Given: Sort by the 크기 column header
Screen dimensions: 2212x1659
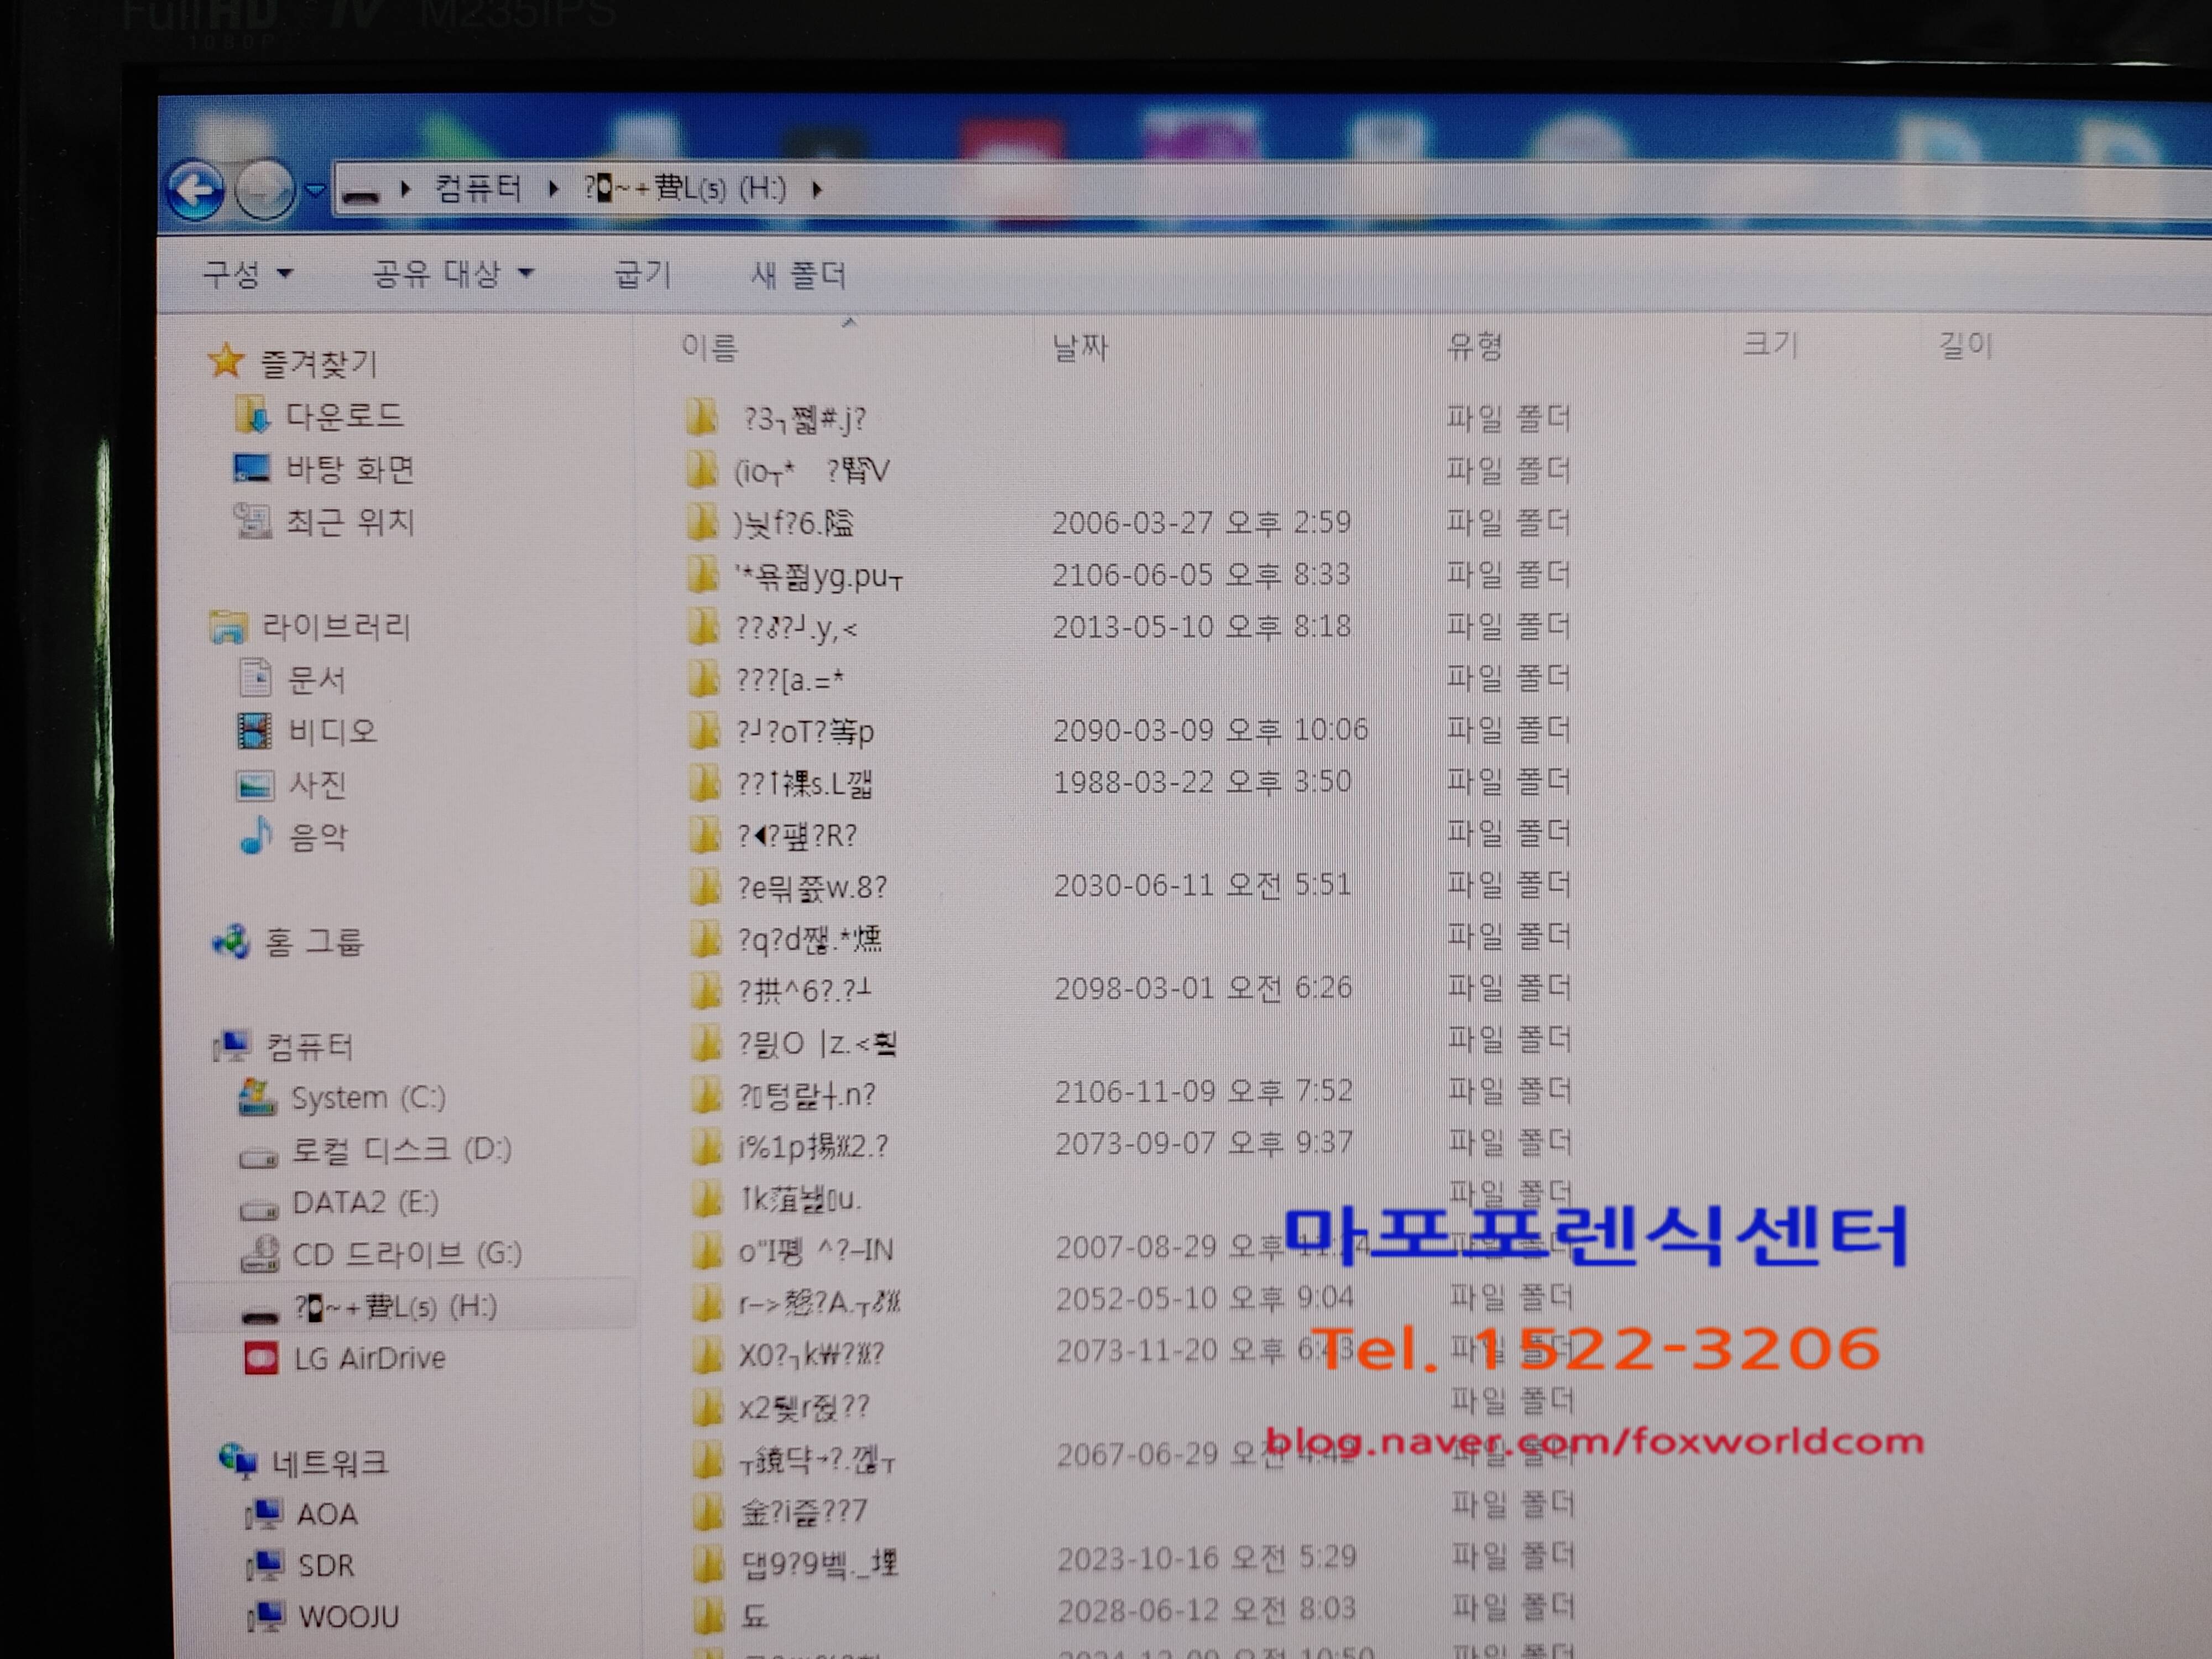Looking at the screenshot, I should (1770, 345).
